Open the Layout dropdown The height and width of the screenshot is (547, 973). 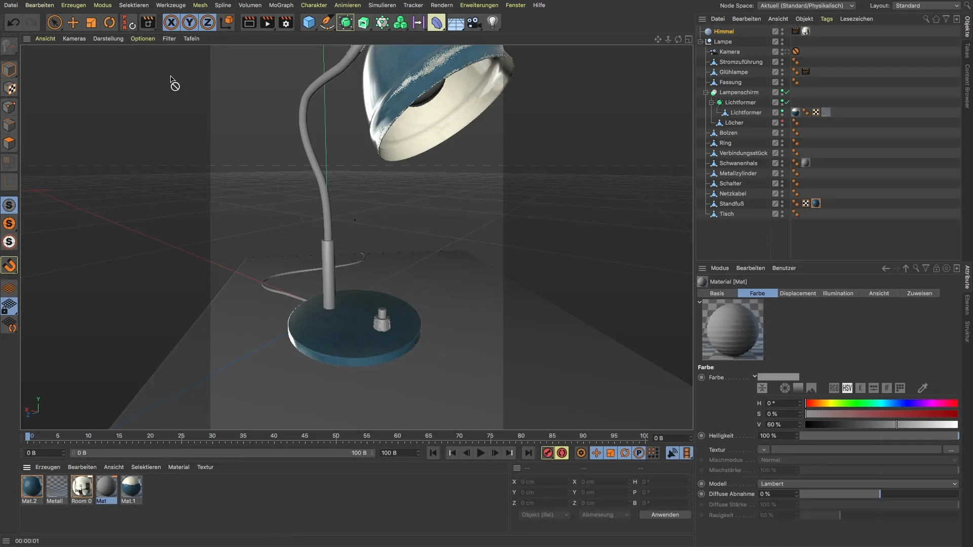[x=926, y=6]
